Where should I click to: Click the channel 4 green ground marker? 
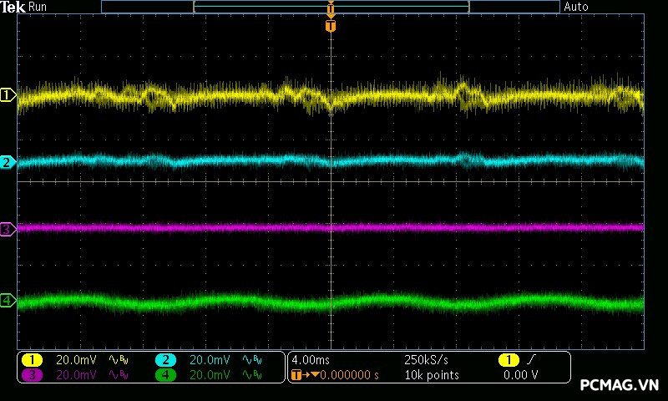[8, 300]
